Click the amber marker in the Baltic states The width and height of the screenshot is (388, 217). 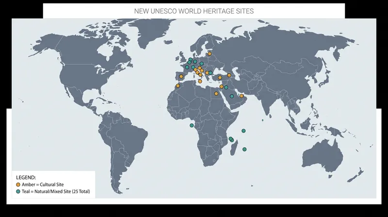(210, 54)
